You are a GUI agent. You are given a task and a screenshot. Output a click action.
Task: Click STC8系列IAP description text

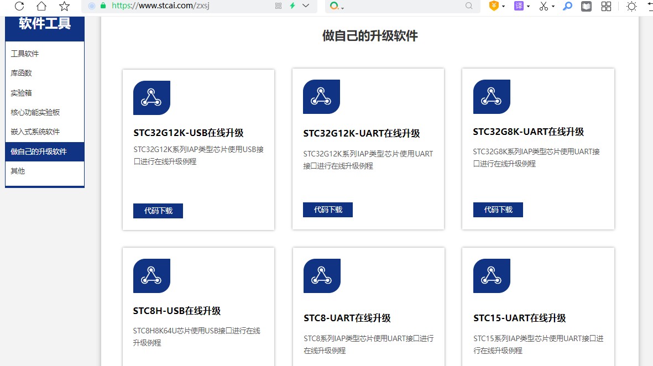369,344
